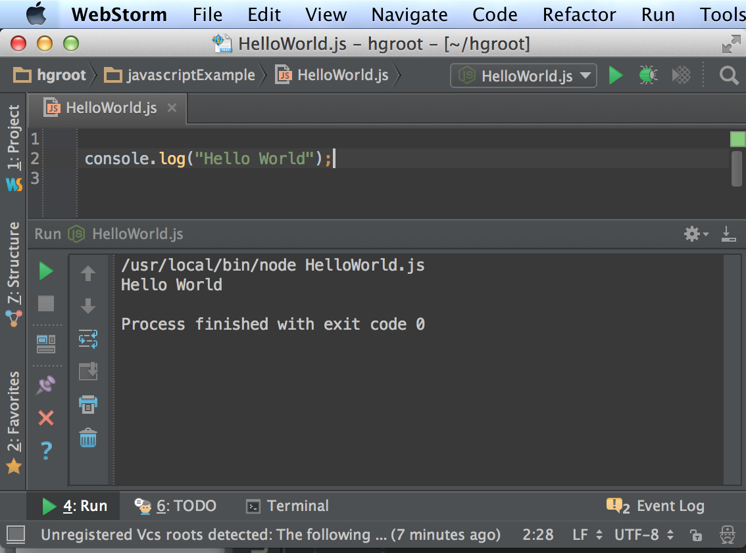Open the Project tool window tab
The width and height of the screenshot is (746, 553).
(x=14, y=148)
